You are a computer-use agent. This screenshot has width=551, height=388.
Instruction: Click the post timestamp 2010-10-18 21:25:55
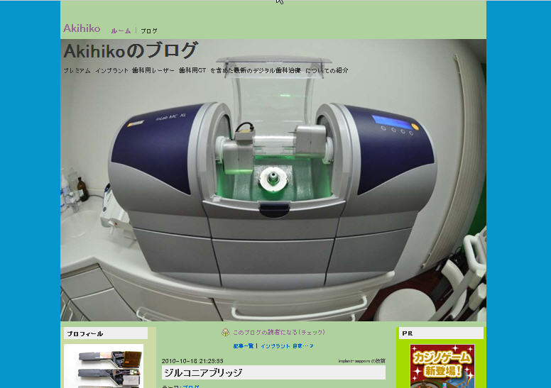coord(192,361)
